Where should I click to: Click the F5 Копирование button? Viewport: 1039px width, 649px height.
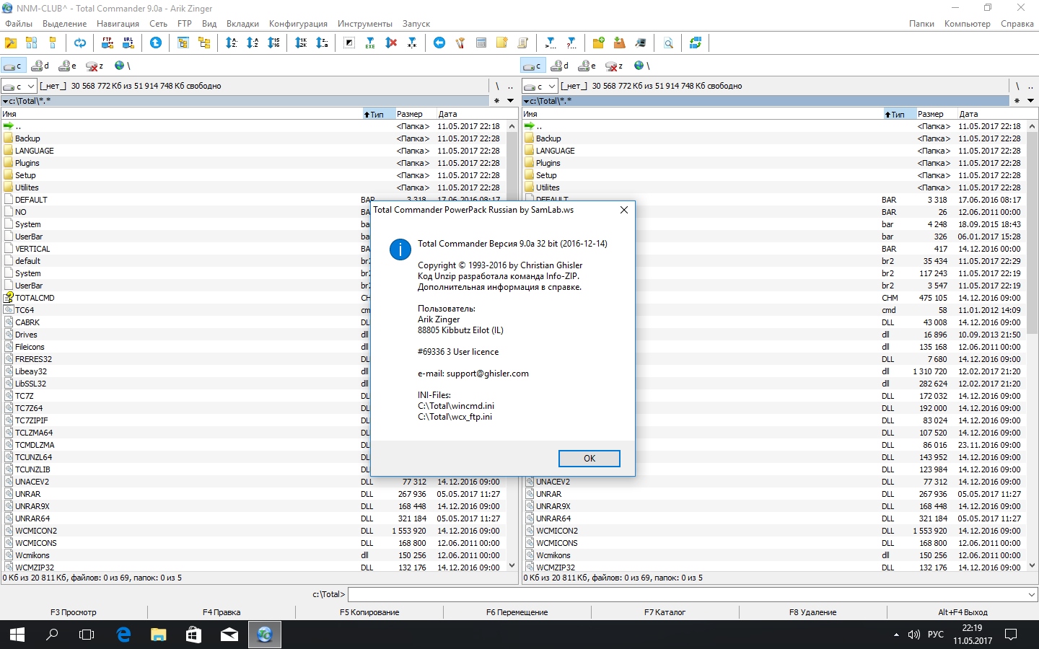pyautogui.click(x=369, y=612)
